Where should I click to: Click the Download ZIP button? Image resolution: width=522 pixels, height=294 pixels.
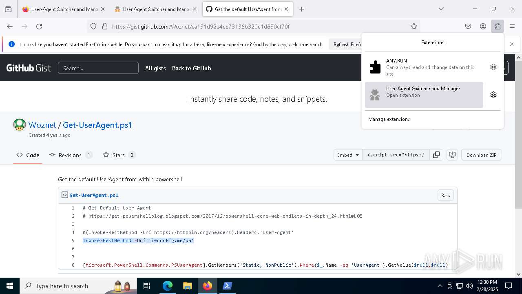tap(481, 155)
